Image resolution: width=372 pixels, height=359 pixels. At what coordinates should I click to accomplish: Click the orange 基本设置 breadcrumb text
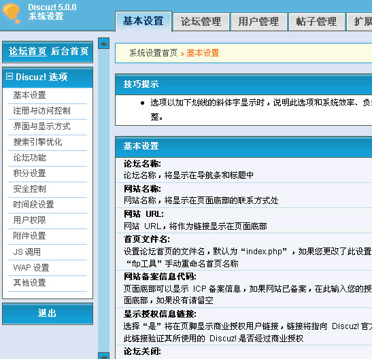203,53
